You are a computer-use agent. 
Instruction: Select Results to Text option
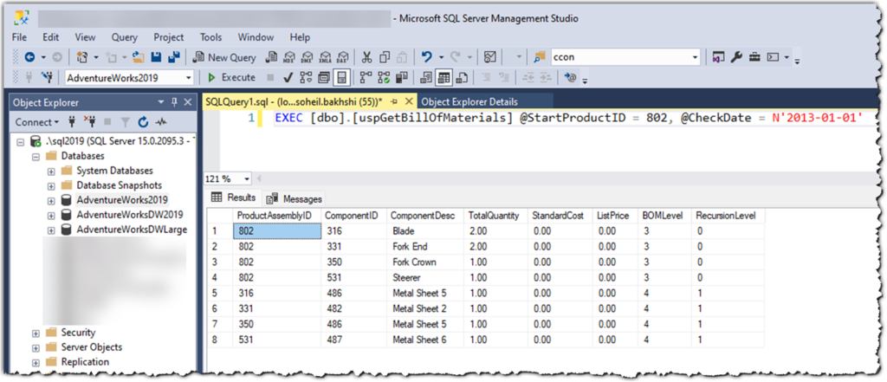[426, 77]
